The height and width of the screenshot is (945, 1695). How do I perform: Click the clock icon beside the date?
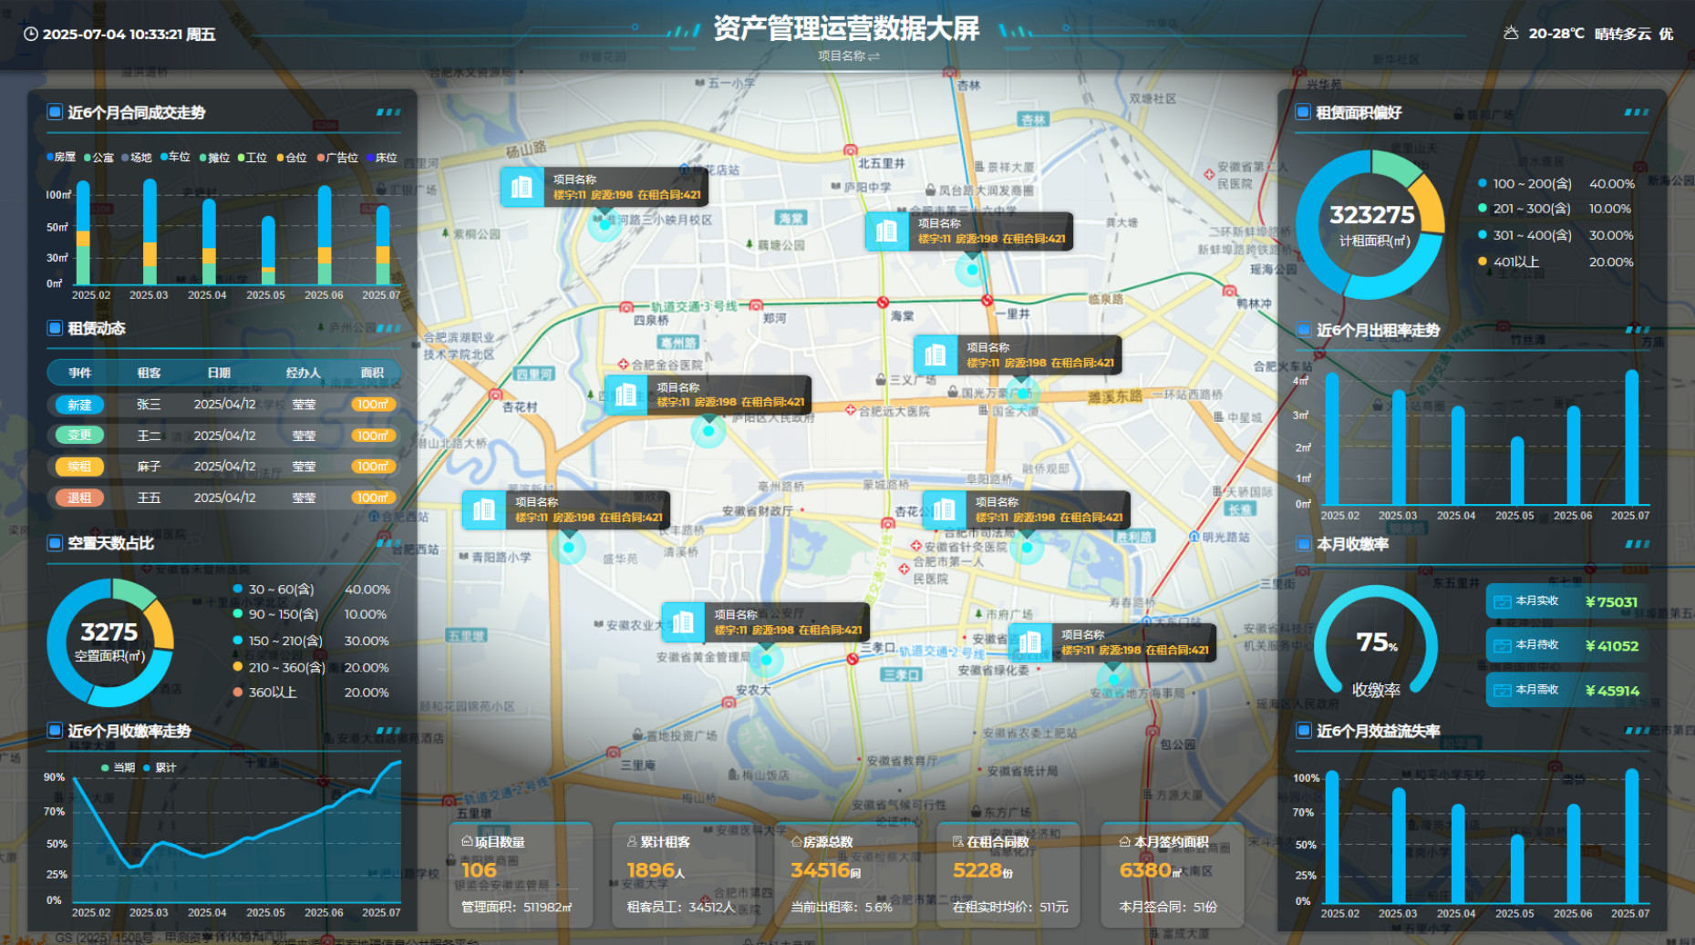30,35
